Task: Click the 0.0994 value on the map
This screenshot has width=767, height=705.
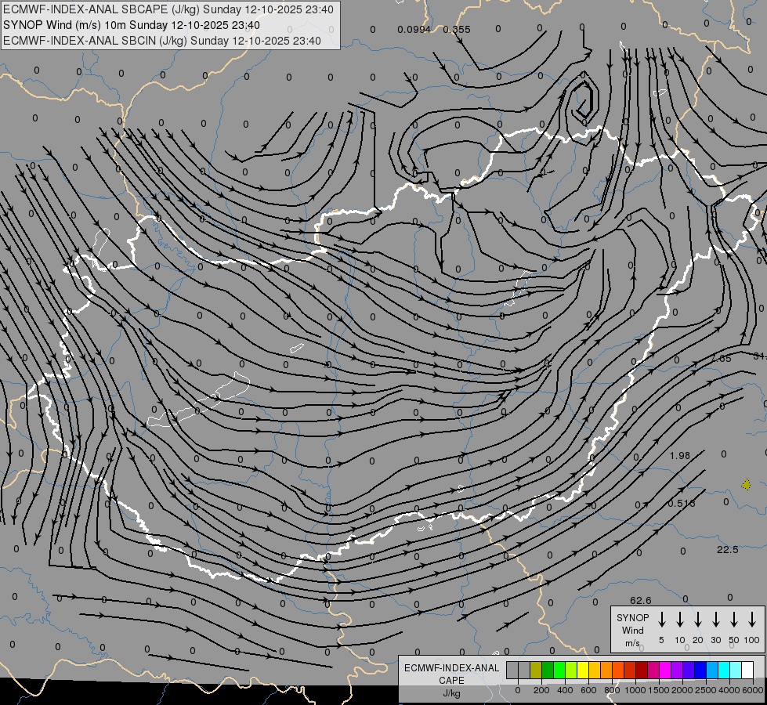Action: pyautogui.click(x=414, y=29)
